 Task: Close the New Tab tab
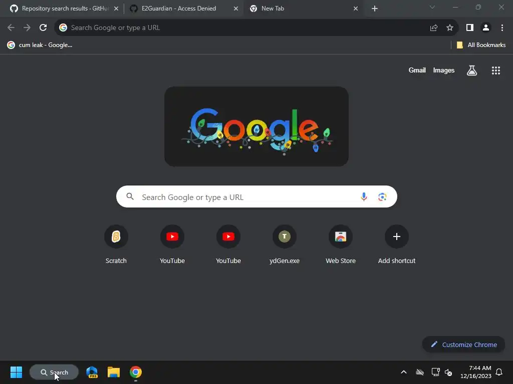tap(356, 8)
